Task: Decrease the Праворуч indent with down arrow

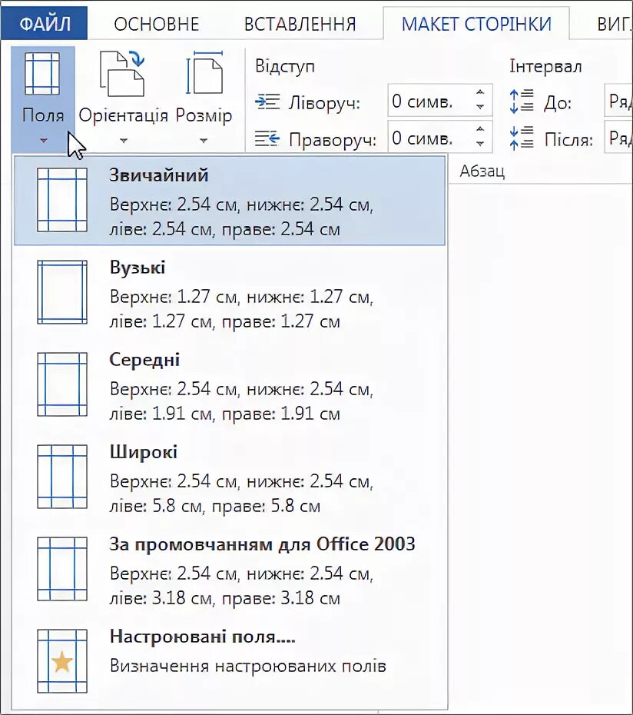Action: click(x=481, y=145)
